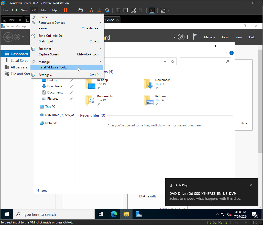The width and height of the screenshot is (263, 225).
Task: Click the hard disk status icon in VMware status bar
Action: (209, 222)
